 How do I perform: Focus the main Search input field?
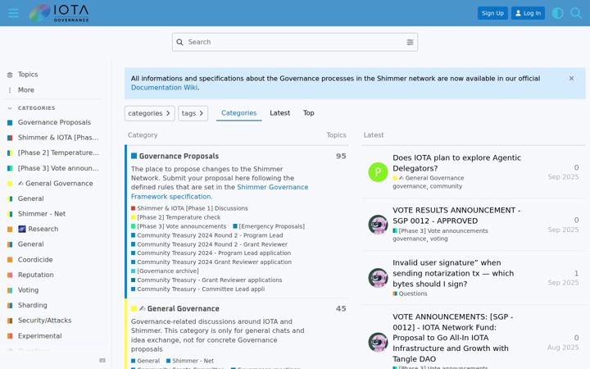pyautogui.click(x=295, y=42)
